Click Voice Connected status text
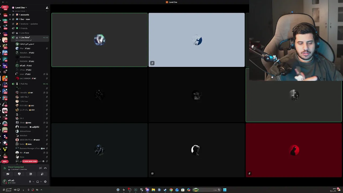Screen dimensions: 343x193 pos(16,167)
